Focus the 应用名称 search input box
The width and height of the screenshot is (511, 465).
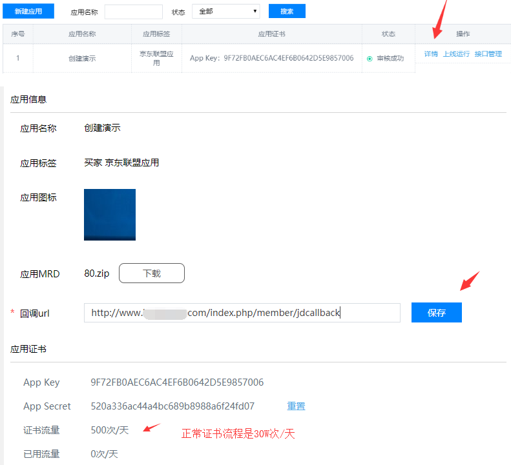click(133, 12)
